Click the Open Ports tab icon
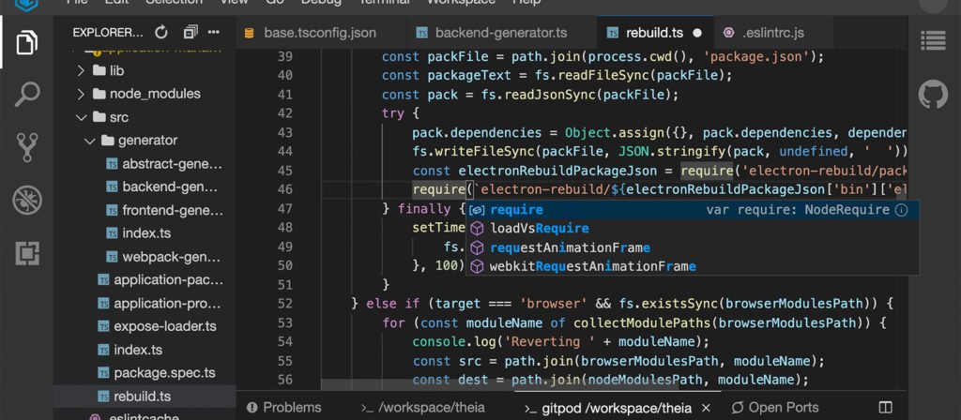Viewport: 961px width, 420px height. point(738,407)
